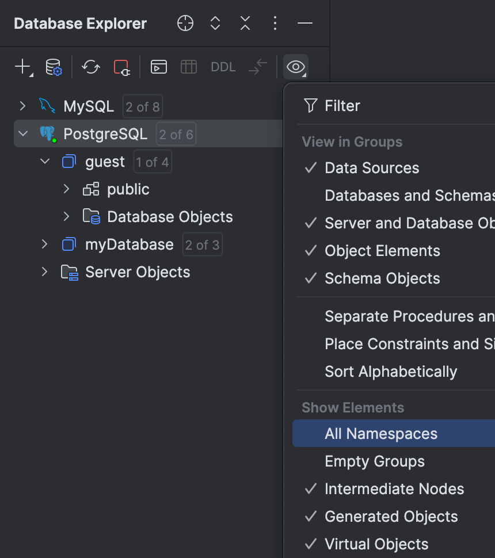Open the DDL view

pos(223,66)
